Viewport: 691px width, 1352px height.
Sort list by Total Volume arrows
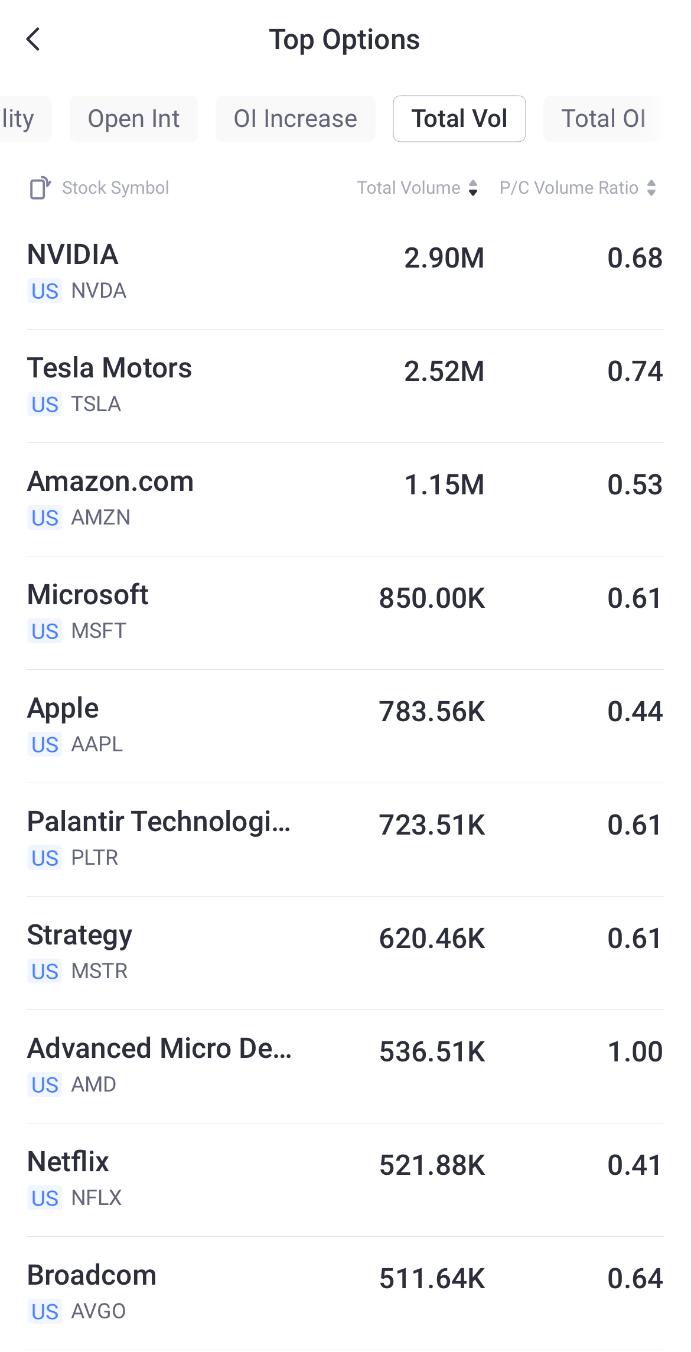tap(472, 188)
